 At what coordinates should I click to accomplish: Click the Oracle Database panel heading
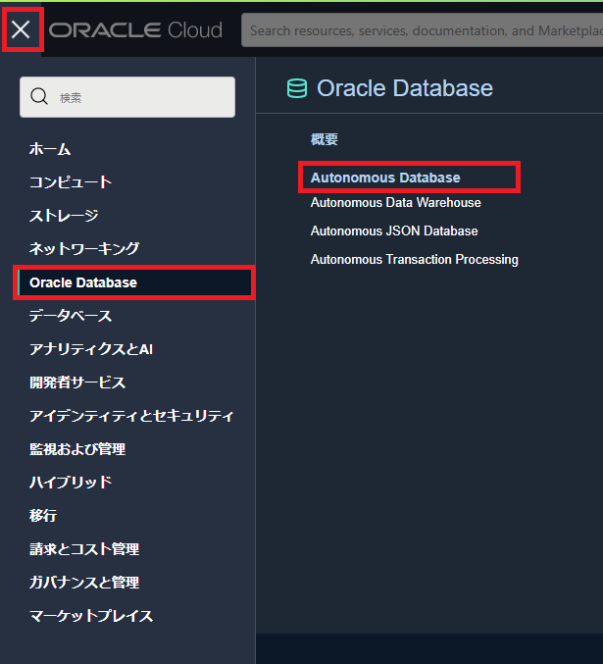(405, 88)
